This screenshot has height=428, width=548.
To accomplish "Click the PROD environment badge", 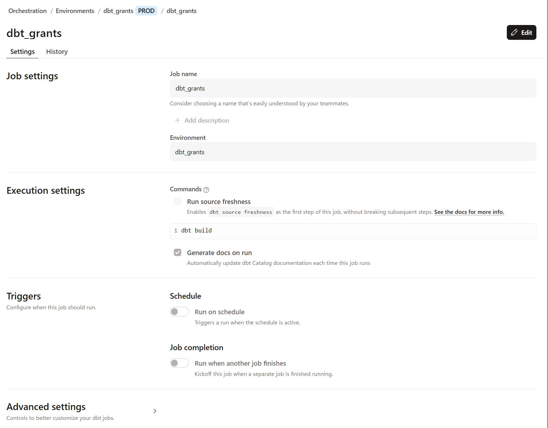I will click(146, 11).
